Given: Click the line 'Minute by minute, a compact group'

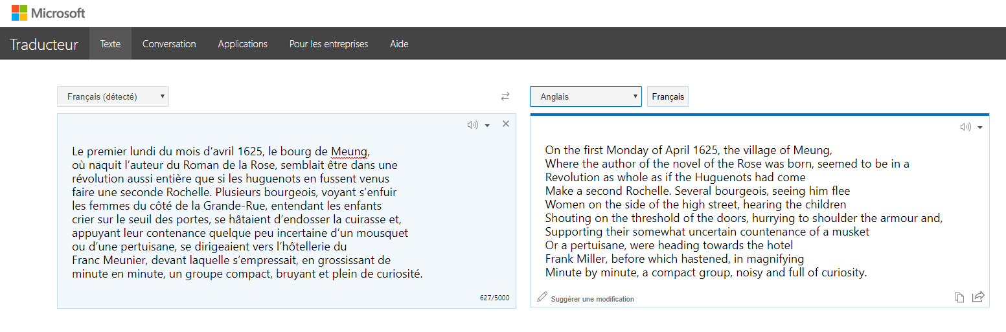Looking at the screenshot, I should tap(706, 272).
